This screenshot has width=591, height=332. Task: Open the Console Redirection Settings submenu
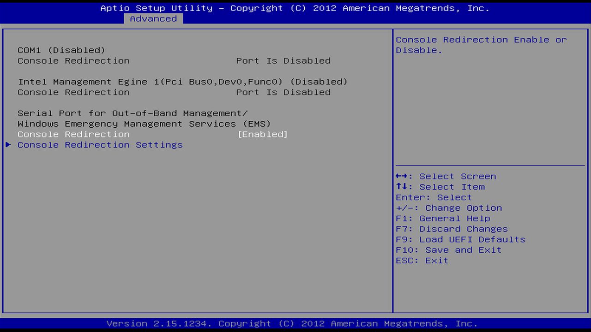click(x=100, y=145)
